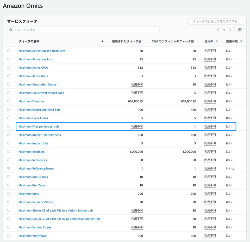Select radio for Maximum Active Runs
The width and height of the screenshot is (250, 242).
pos(9,76)
